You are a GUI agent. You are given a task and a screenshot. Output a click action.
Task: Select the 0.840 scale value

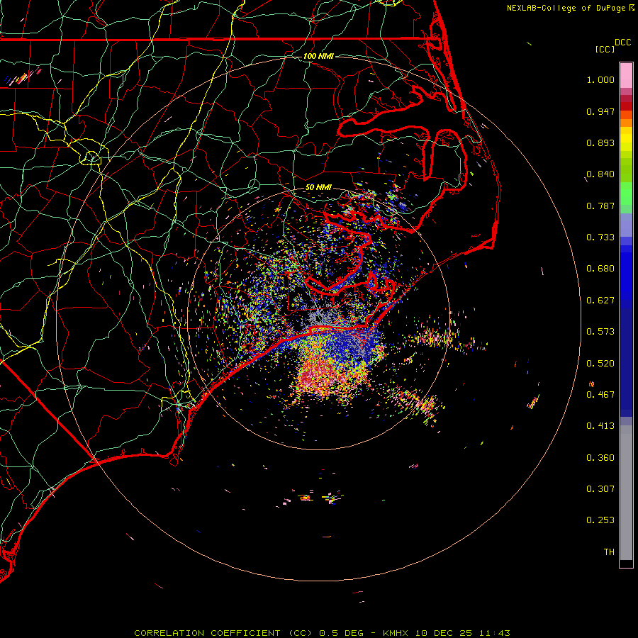pos(600,174)
